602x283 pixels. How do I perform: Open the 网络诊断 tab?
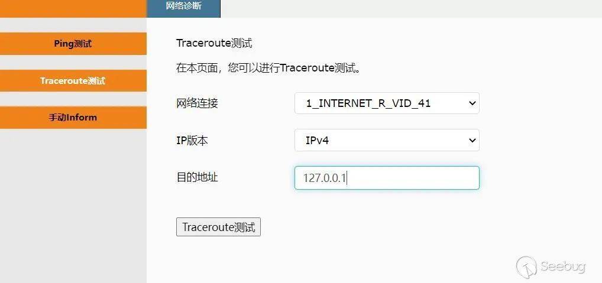point(183,8)
